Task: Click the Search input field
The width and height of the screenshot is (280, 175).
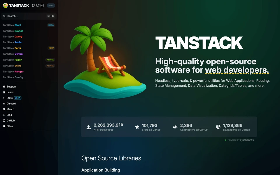Action: [x=29, y=16]
